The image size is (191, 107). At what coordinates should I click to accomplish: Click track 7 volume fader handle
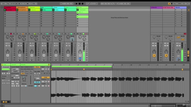(x=86, y=45)
